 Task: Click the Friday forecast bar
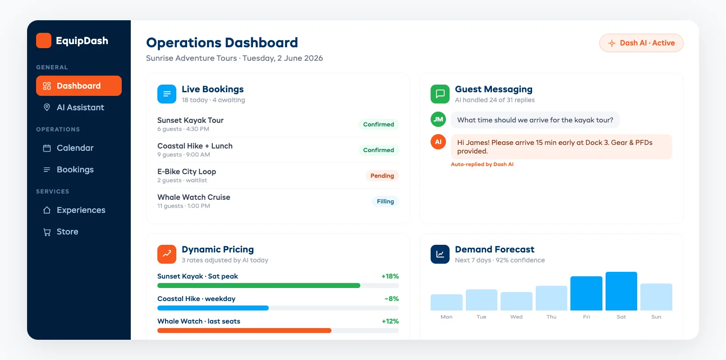pos(586,293)
